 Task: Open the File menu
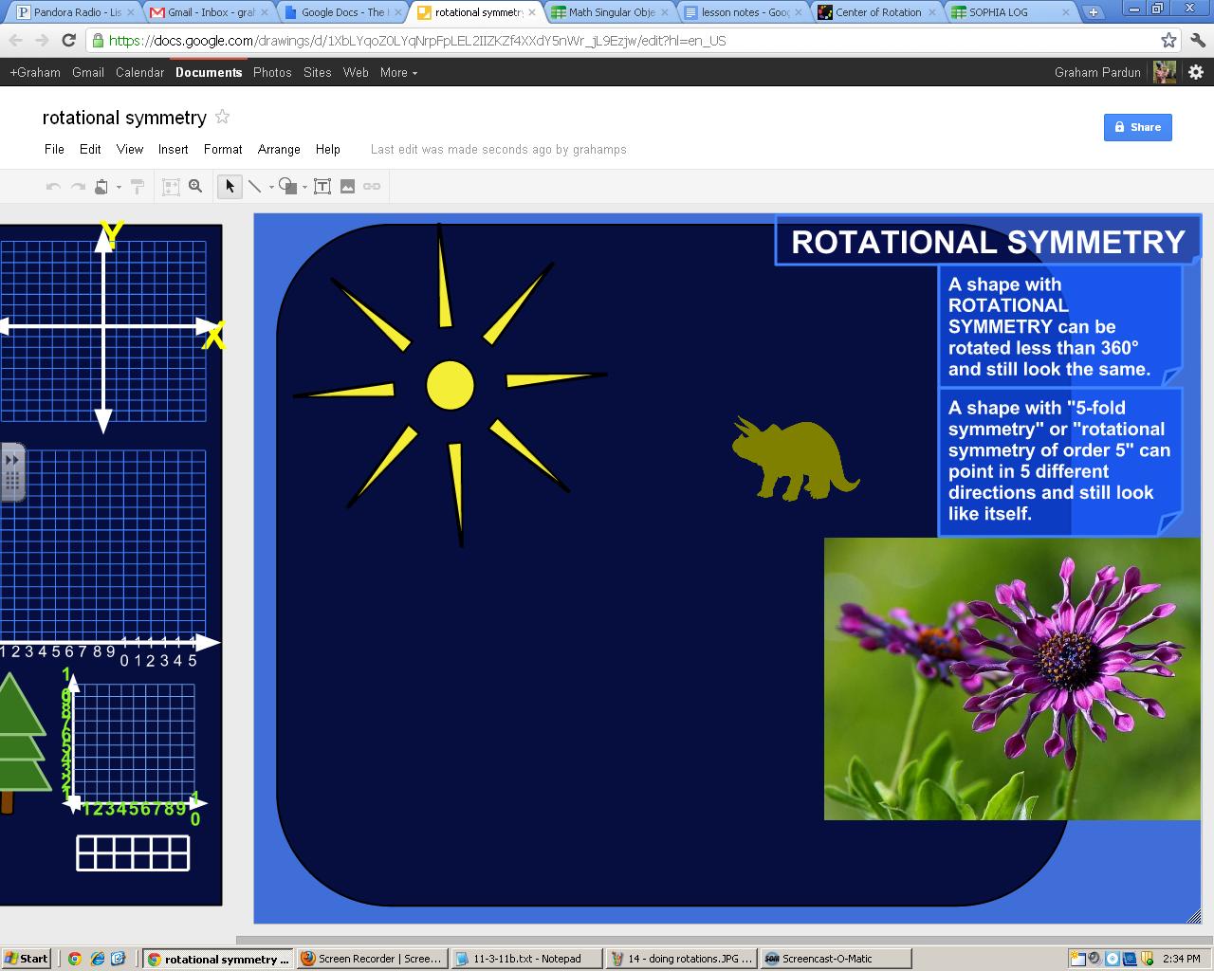pyautogui.click(x=54, y=149)
